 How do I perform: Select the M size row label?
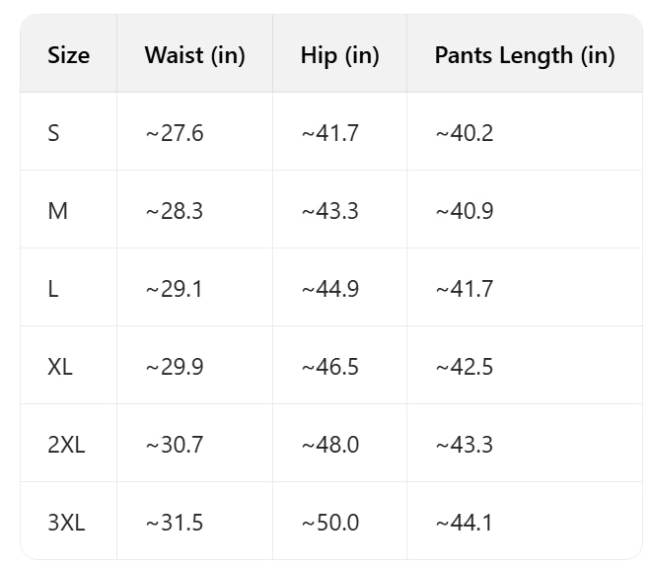[x=57, y=211]
